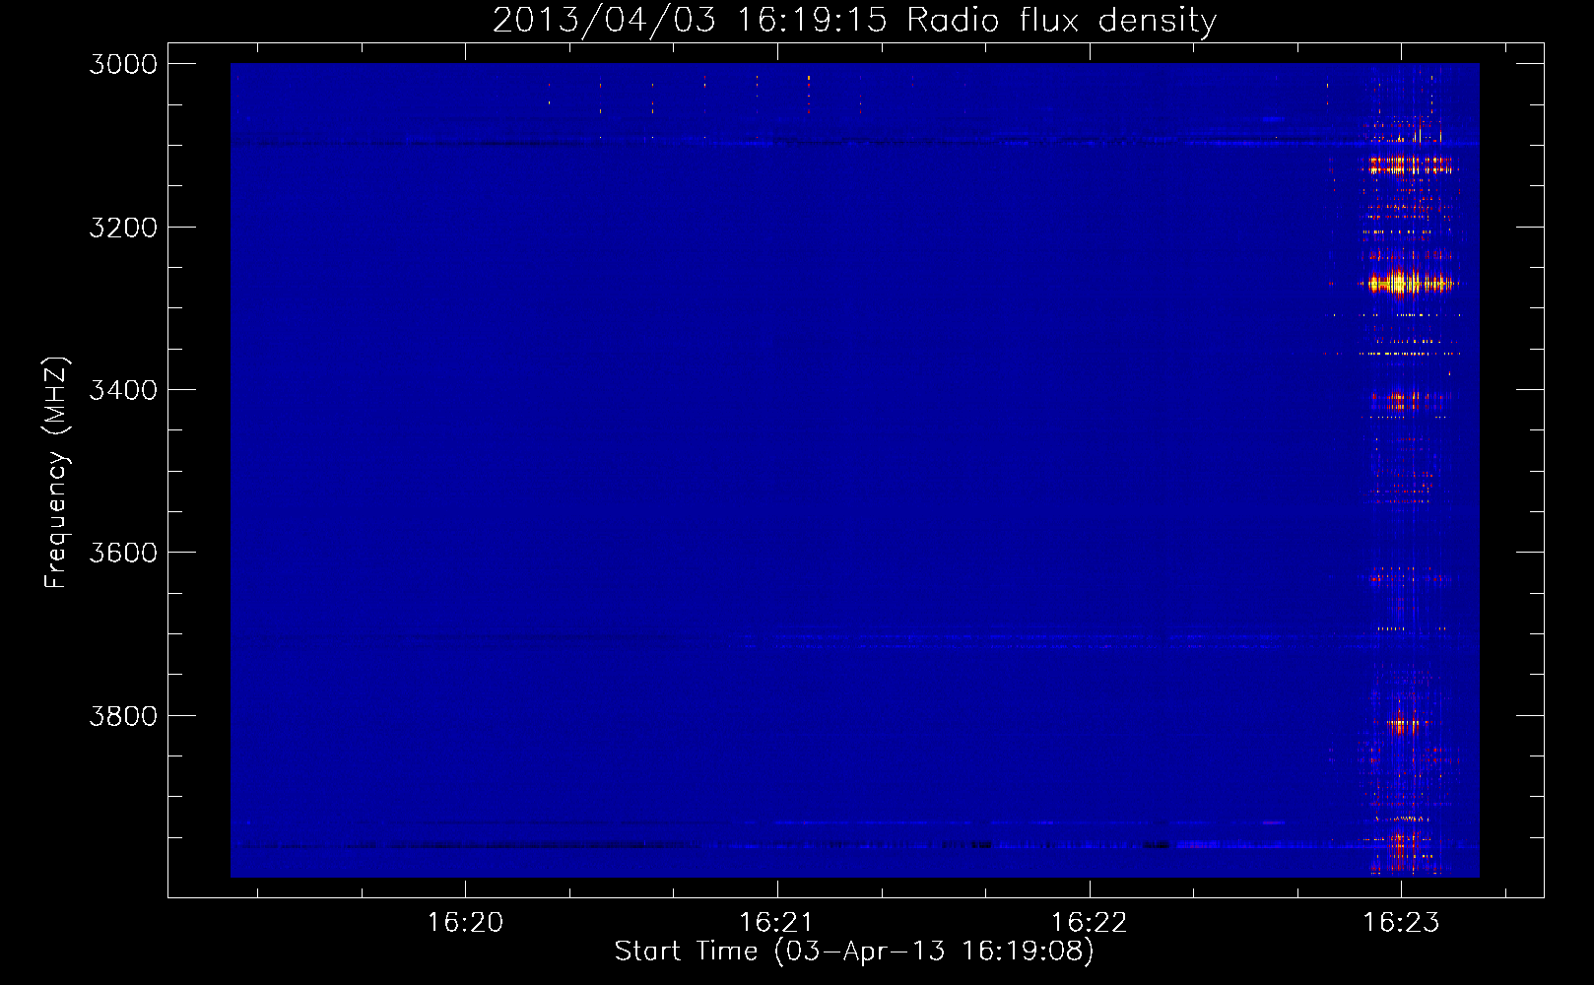
Task: Click the 3800 frequency tick label
Action: coord(123,715)
